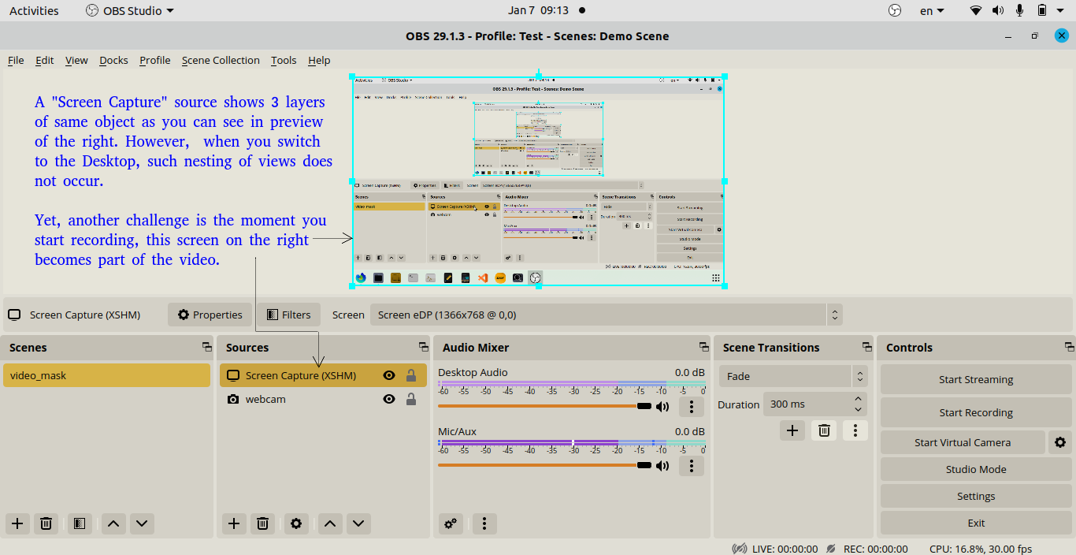Click OBS tray indicator in top bar
Screen dimensions: 1076x555
[894, 10]
